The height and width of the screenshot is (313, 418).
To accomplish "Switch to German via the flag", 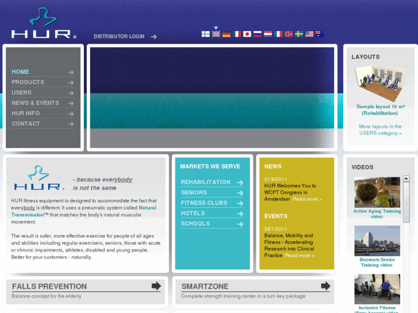I will 227,34.
